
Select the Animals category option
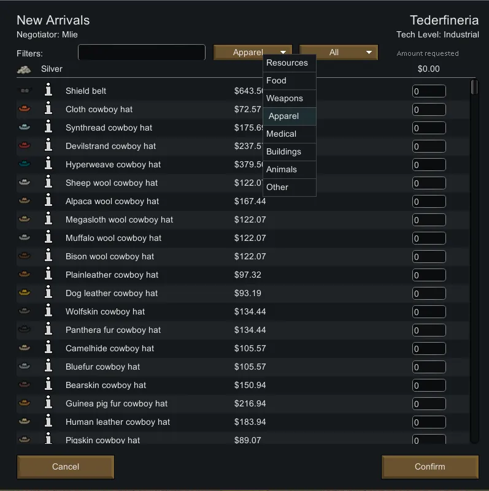click(282, 169)
